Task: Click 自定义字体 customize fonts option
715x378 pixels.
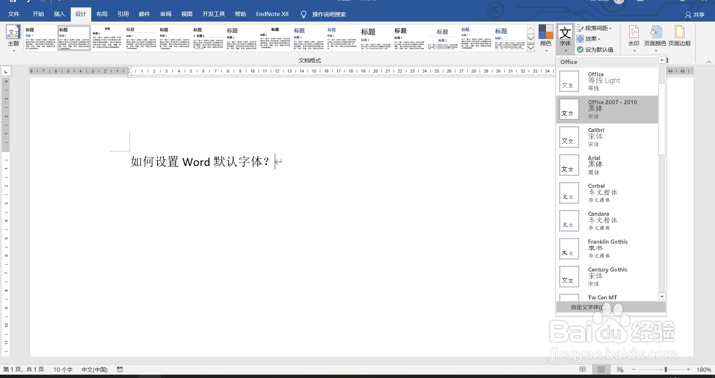Action: 611,307
